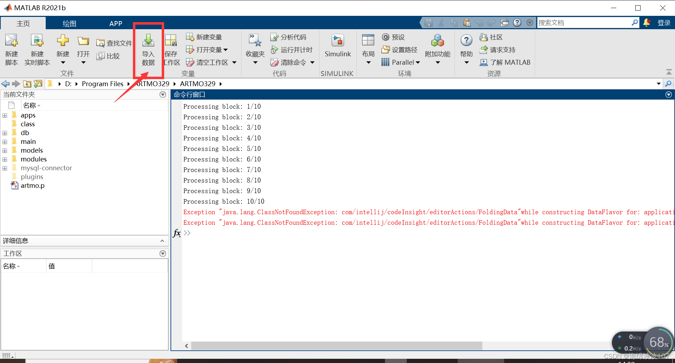Screen dimensions: 675x363
Task: Click Program Files in the path bar
Action: pos(103,84)
